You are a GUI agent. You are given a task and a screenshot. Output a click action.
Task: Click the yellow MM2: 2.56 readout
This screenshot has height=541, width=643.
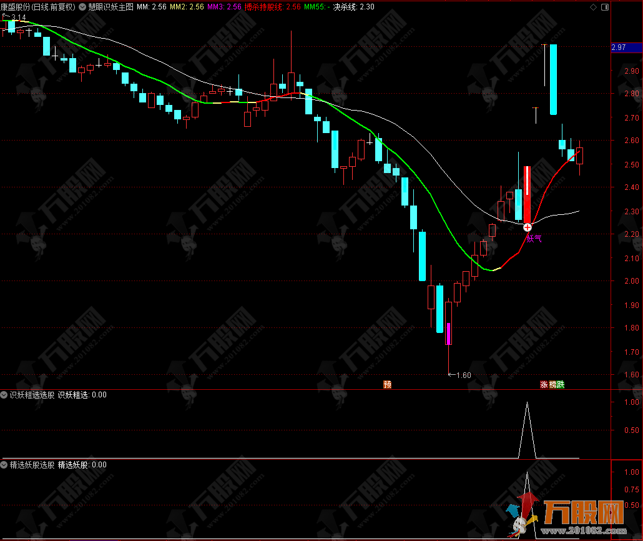click(187, 7)
